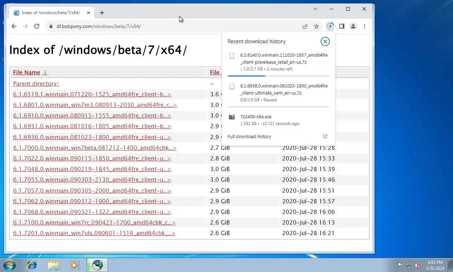Open Action Center flag tray icon
Image resolution: width=453 pixels, height=272 pixels.
pyautogui.click(x=400, y=265)
